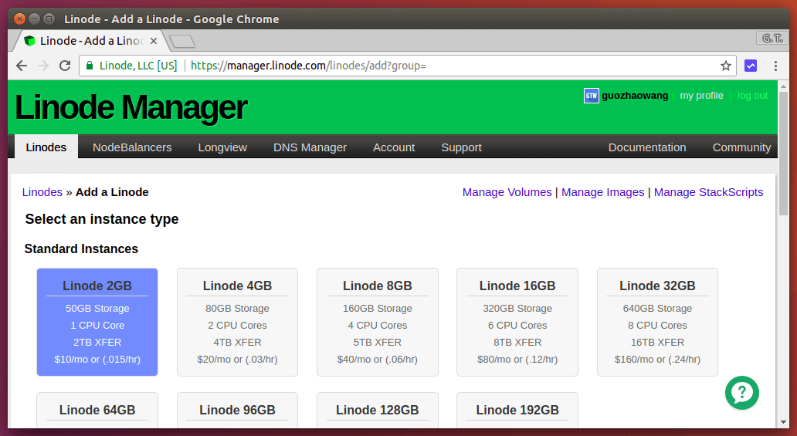Select the Linode 96GB plan card
Viewport: 797px width, 436px height.
coord(237,410)
